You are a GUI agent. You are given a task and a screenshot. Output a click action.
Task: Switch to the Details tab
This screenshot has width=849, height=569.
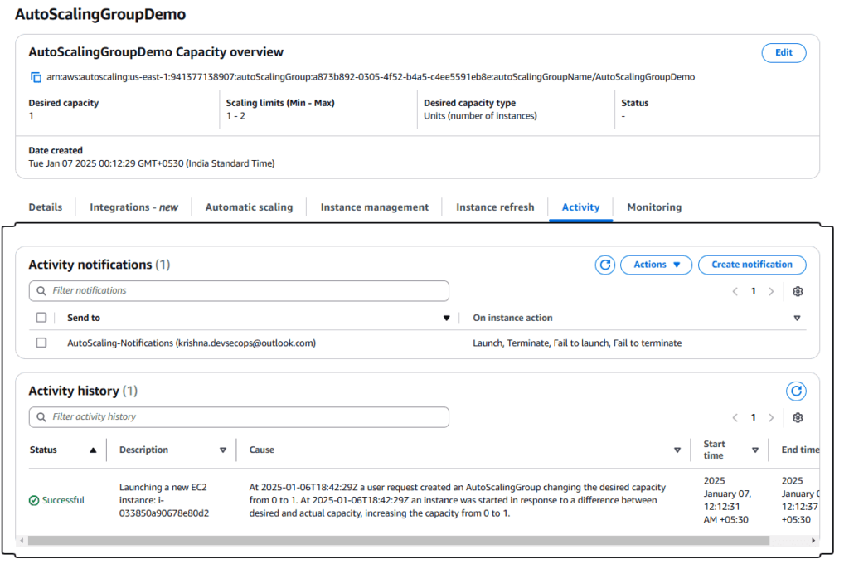[x=46, y=207]
